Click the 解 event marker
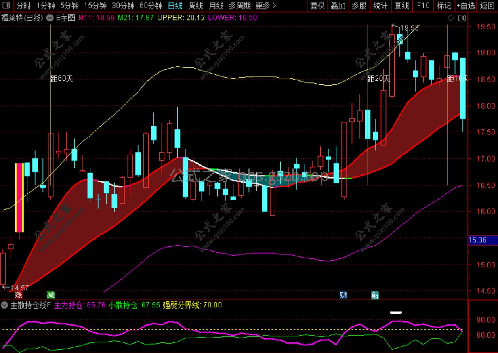The height and width of the screenshot is (353, 498). pyautogui.click(x=375, y=295)
